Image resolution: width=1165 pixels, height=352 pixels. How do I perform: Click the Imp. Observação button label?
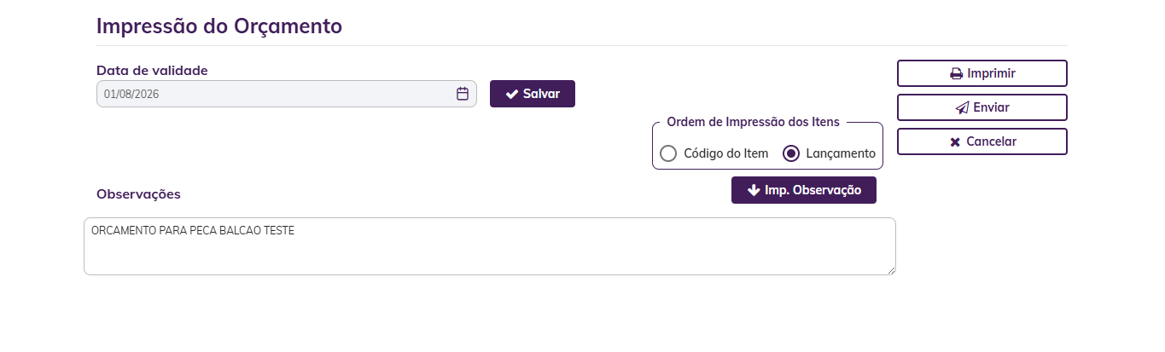click(x=813, y=190)
